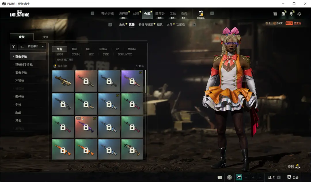This screenshot has height=182, width=311.
Task: Click the storage box icon left of missions
Action: pos(275,14)
